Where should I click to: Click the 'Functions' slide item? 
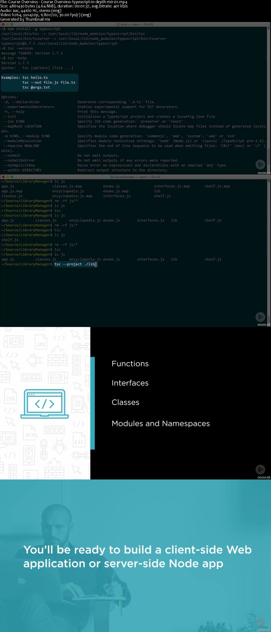click(x=130, y=364)
